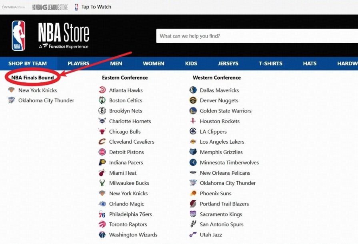Select the Utah Jazz team link
The image size is (358, 244).
click(211, 235)
